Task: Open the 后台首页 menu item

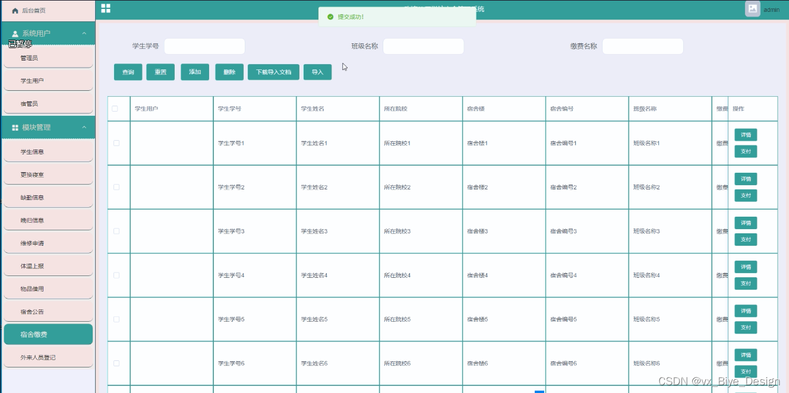Action: click(x=48, y=11)
